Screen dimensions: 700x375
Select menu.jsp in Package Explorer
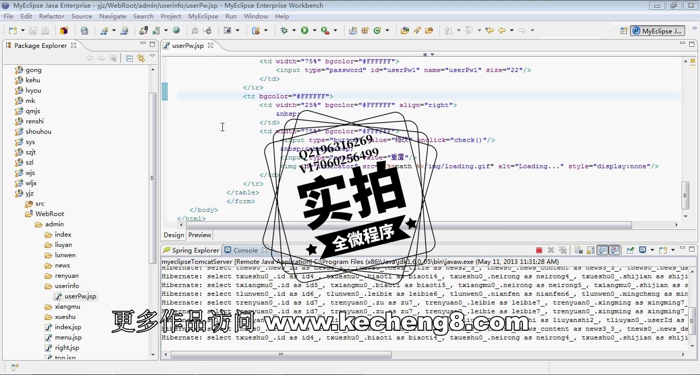63,337
